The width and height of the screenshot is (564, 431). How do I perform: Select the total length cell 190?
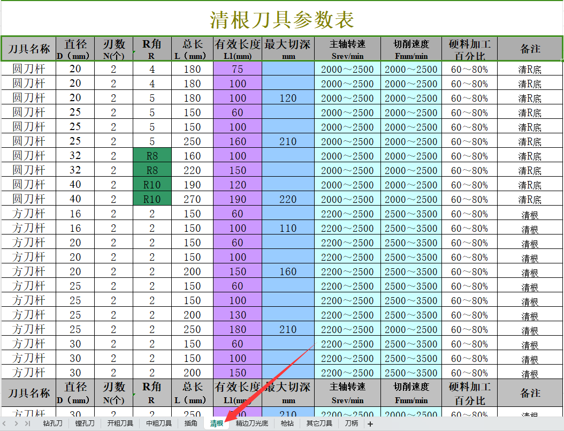[x=192, y=184]
